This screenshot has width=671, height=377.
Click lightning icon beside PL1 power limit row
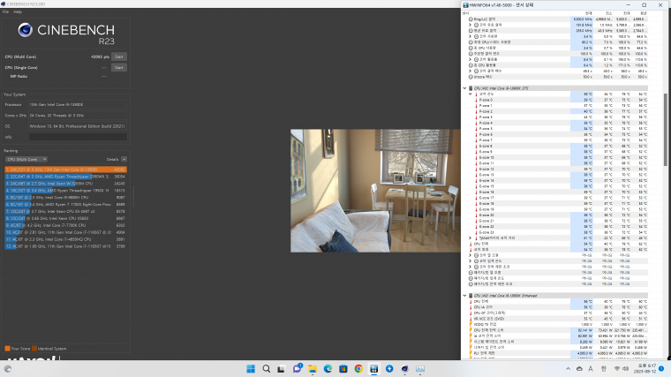471,353
